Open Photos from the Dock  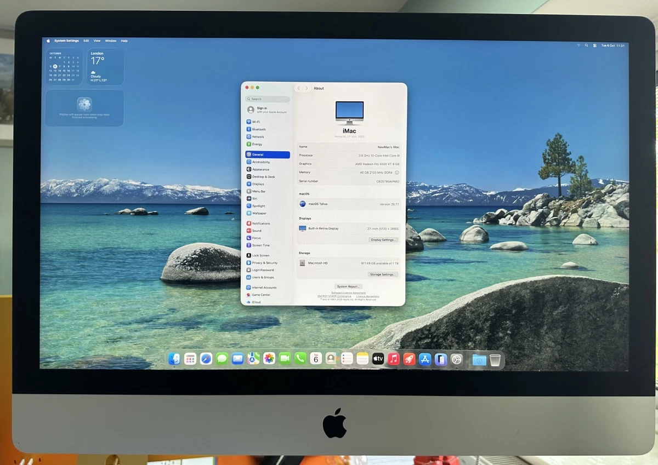click(x=269, y=359)
